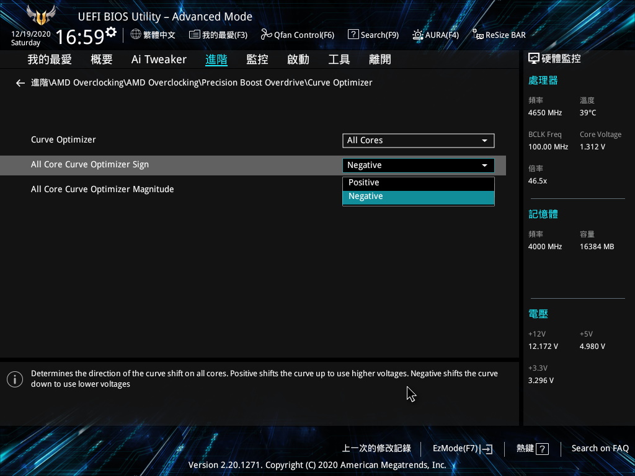Switch to the 概要 tab
635x476 pixels.
(102, 59)
